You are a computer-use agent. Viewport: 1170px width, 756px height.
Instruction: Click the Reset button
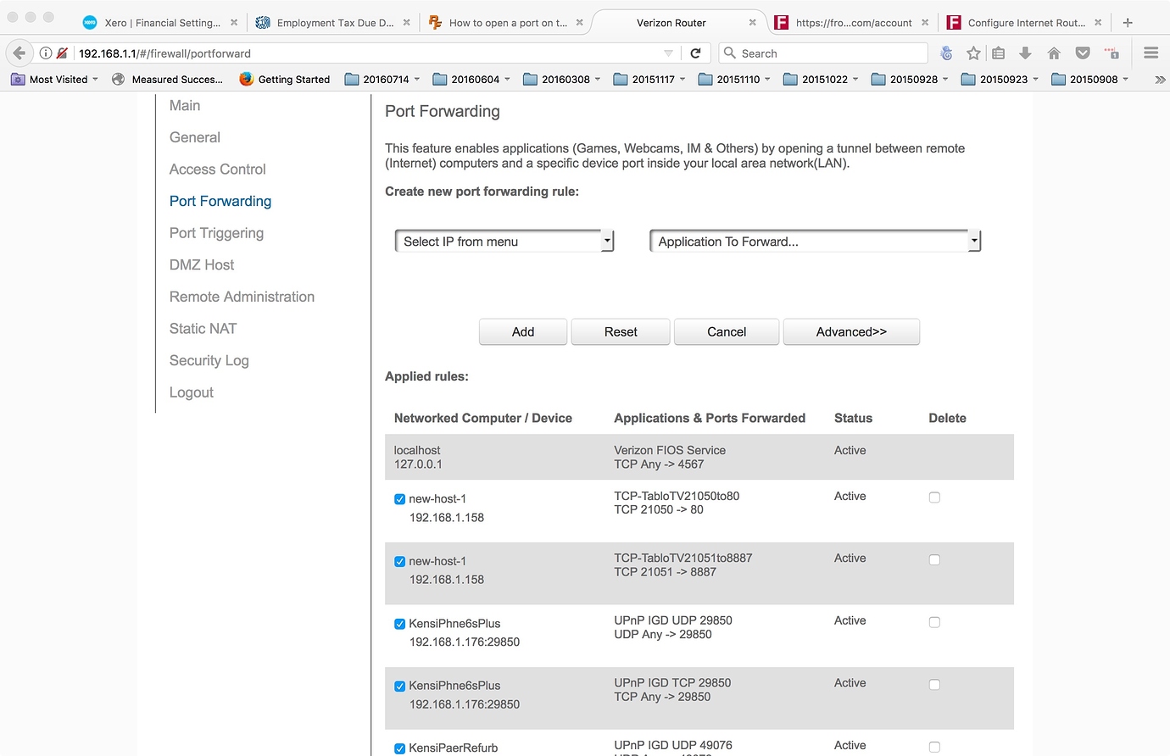coord(621,332)
